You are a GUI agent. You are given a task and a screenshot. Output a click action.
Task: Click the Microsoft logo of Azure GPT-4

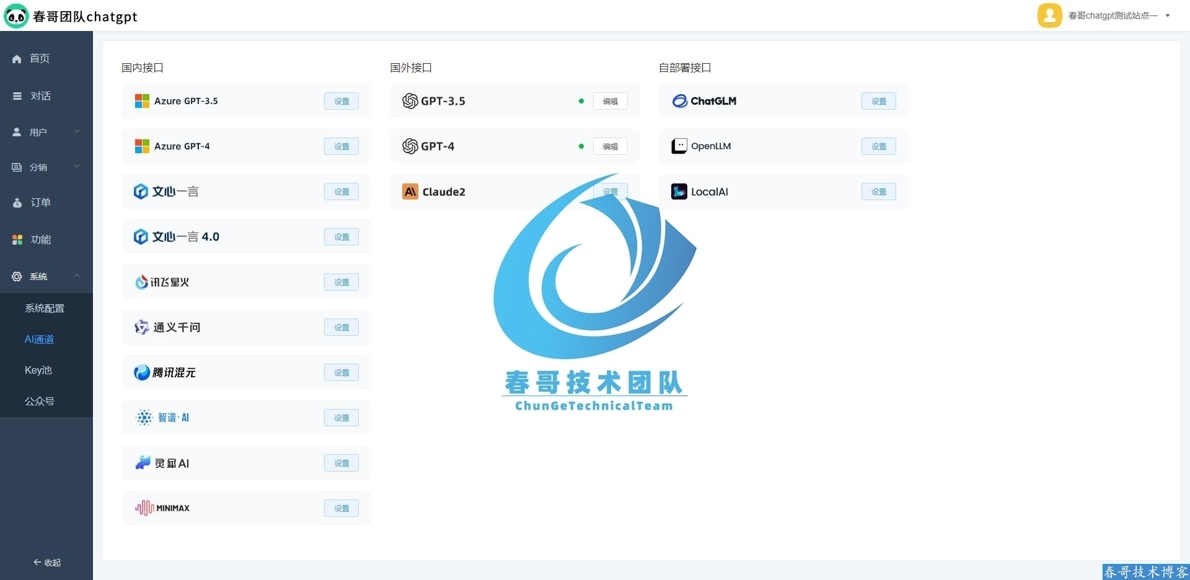tap(142, 146)
